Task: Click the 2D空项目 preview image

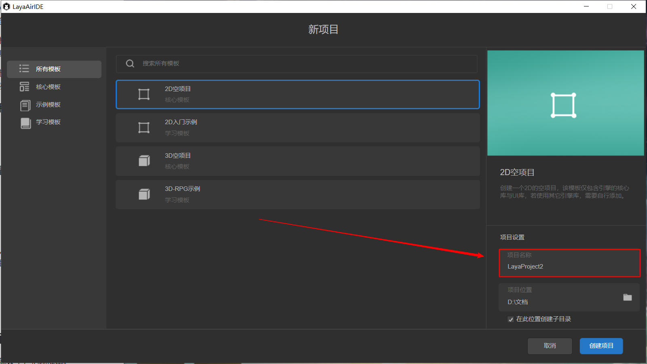Action: point(565,103)
